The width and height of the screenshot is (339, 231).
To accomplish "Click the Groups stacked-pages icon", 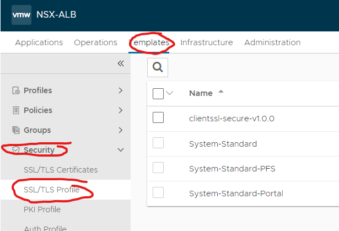I will point(16,130).
